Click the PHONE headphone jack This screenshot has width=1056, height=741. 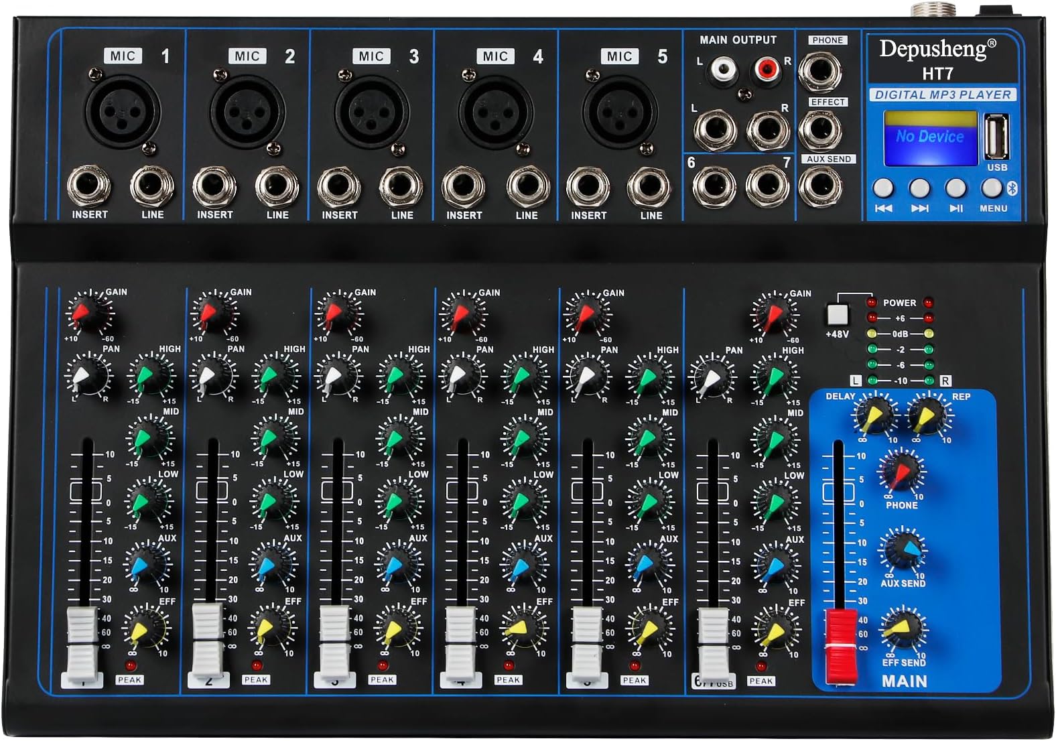[x=821, y=72]
